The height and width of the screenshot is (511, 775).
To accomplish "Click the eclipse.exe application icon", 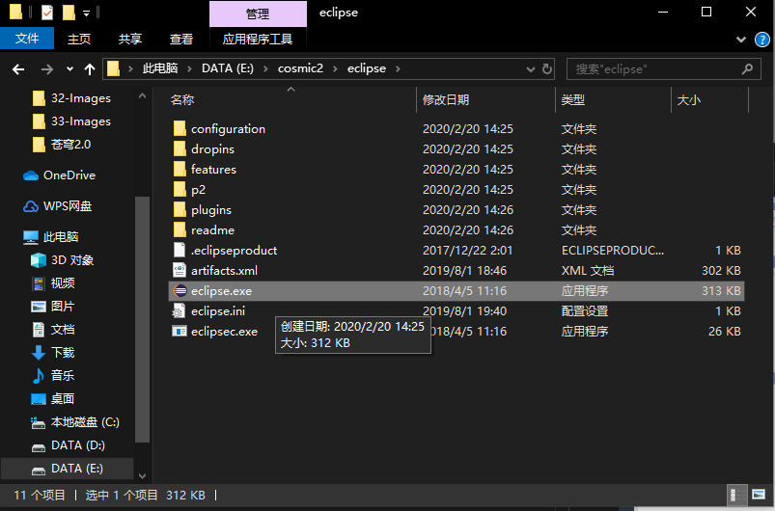I will pyautogui.click(x=180, y=291).
